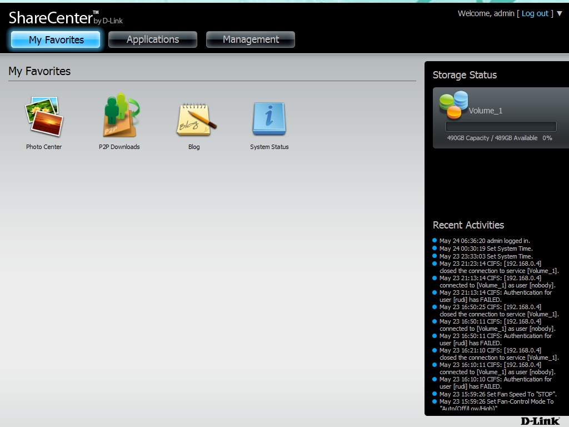Switch to the My Favorites tab
569x427 pixels.
pyautogui.click(x=56, y=39)
